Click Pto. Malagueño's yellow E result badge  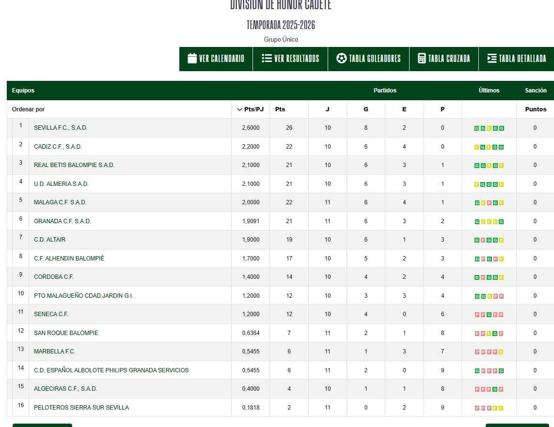[489, 296]
